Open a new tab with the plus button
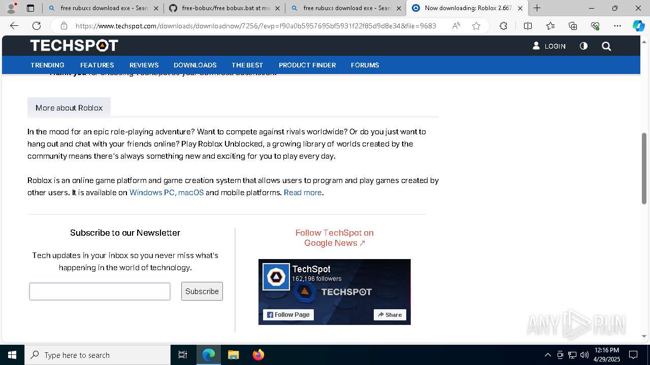Screen dimensions: 650x365 pos(537,8)
